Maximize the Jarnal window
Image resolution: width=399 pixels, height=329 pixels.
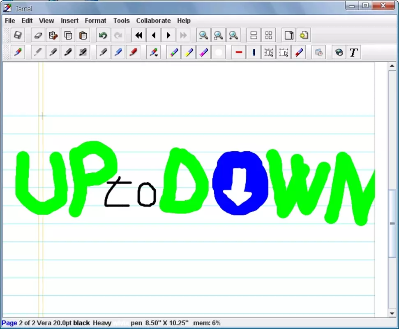point(365,6)
